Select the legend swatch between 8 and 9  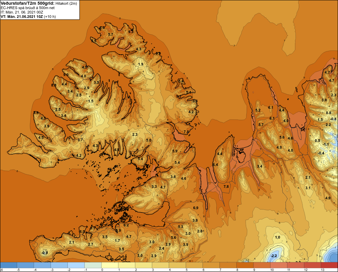point(245,265)
